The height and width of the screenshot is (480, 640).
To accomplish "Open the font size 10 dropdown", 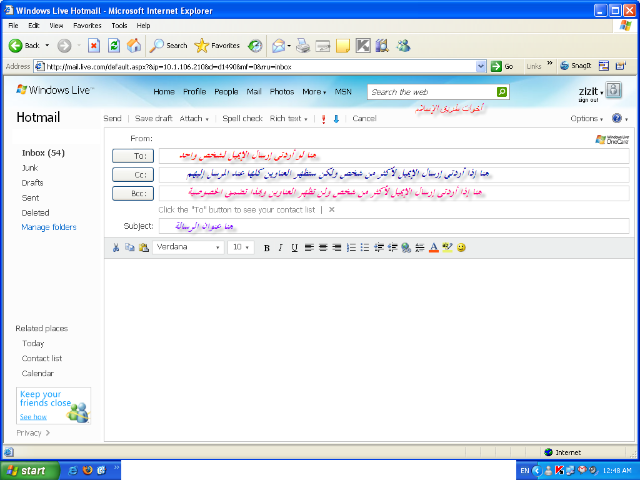I will [x=241, y=247].
